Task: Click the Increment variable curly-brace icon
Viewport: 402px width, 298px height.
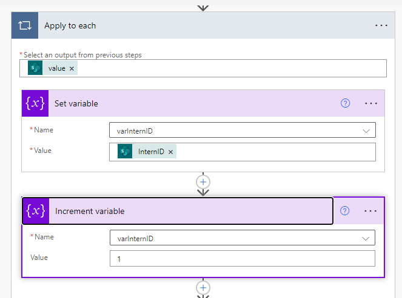Action: [36, 211]
